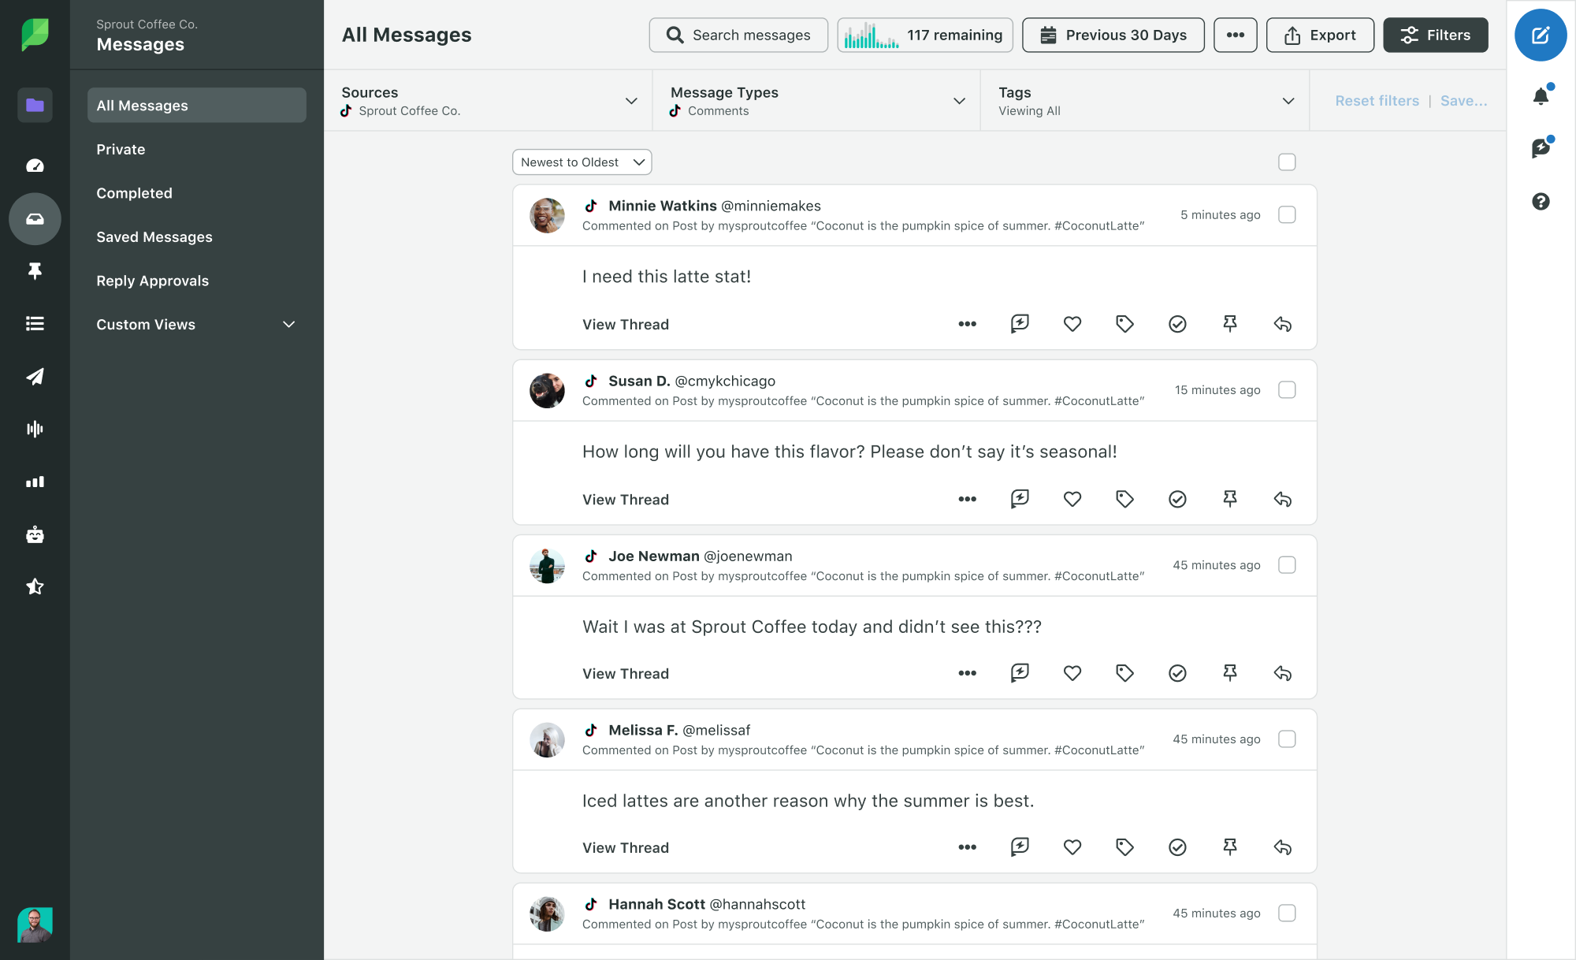Check Melissa F.'s message checkbox
1576x960 pixels.
click(1287, 739)
